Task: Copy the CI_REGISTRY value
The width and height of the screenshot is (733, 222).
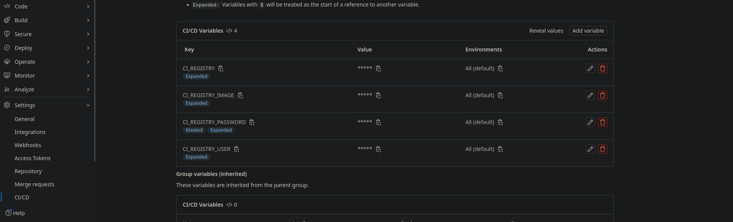Action: 378,68
